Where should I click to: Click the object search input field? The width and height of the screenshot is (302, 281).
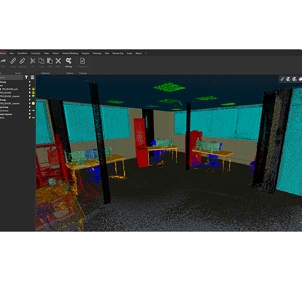[11, 77]
